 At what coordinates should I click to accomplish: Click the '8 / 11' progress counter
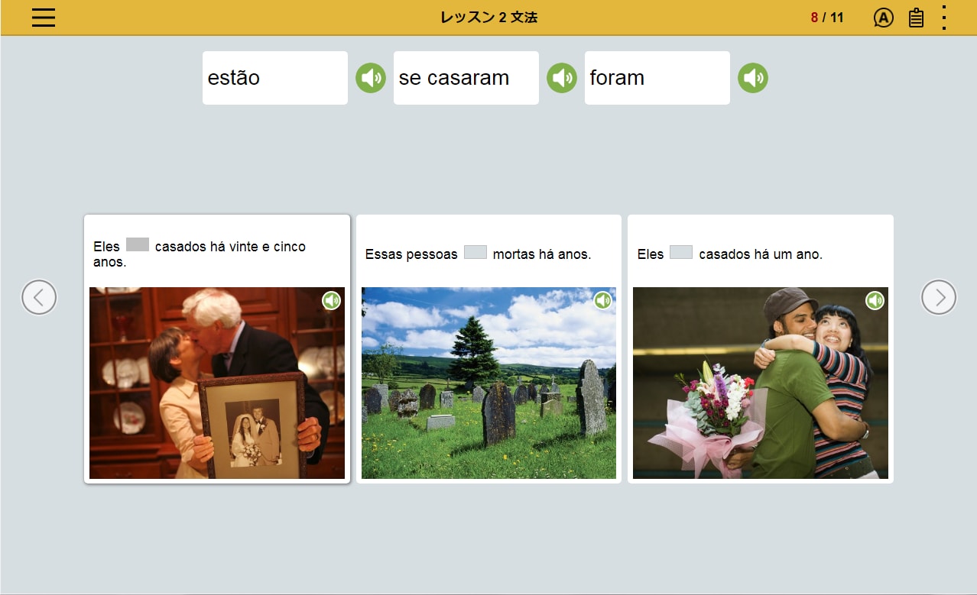coord(827,18)
